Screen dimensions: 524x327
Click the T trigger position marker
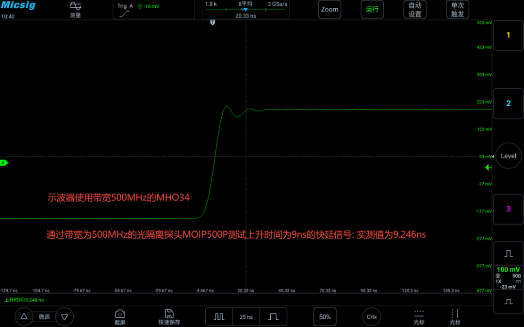[213, 22]
